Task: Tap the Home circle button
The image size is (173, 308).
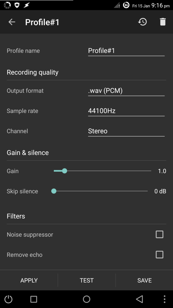Action: pos(86,299)
